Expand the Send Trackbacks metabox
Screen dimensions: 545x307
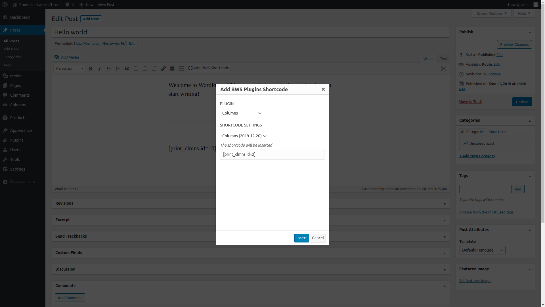click(x=445, y=237)
